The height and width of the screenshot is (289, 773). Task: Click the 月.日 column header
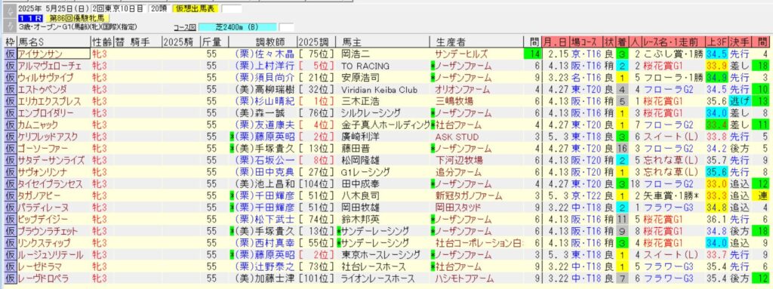556,42
